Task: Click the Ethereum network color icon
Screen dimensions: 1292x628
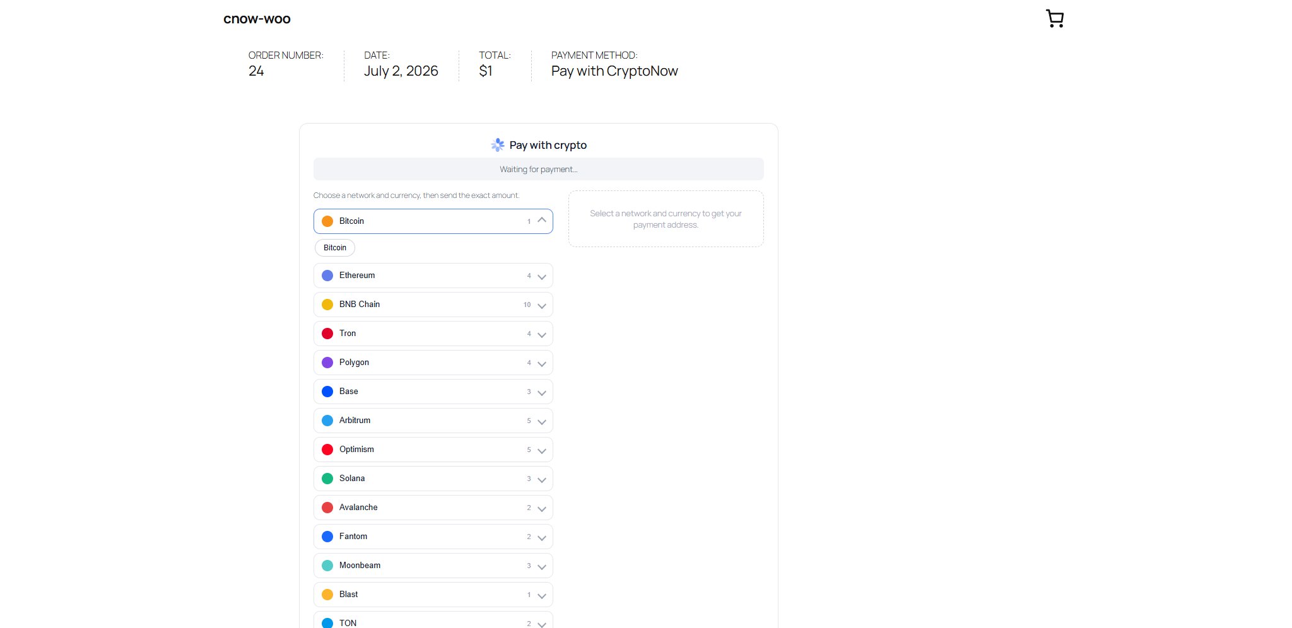Action: tap(327, 276)
